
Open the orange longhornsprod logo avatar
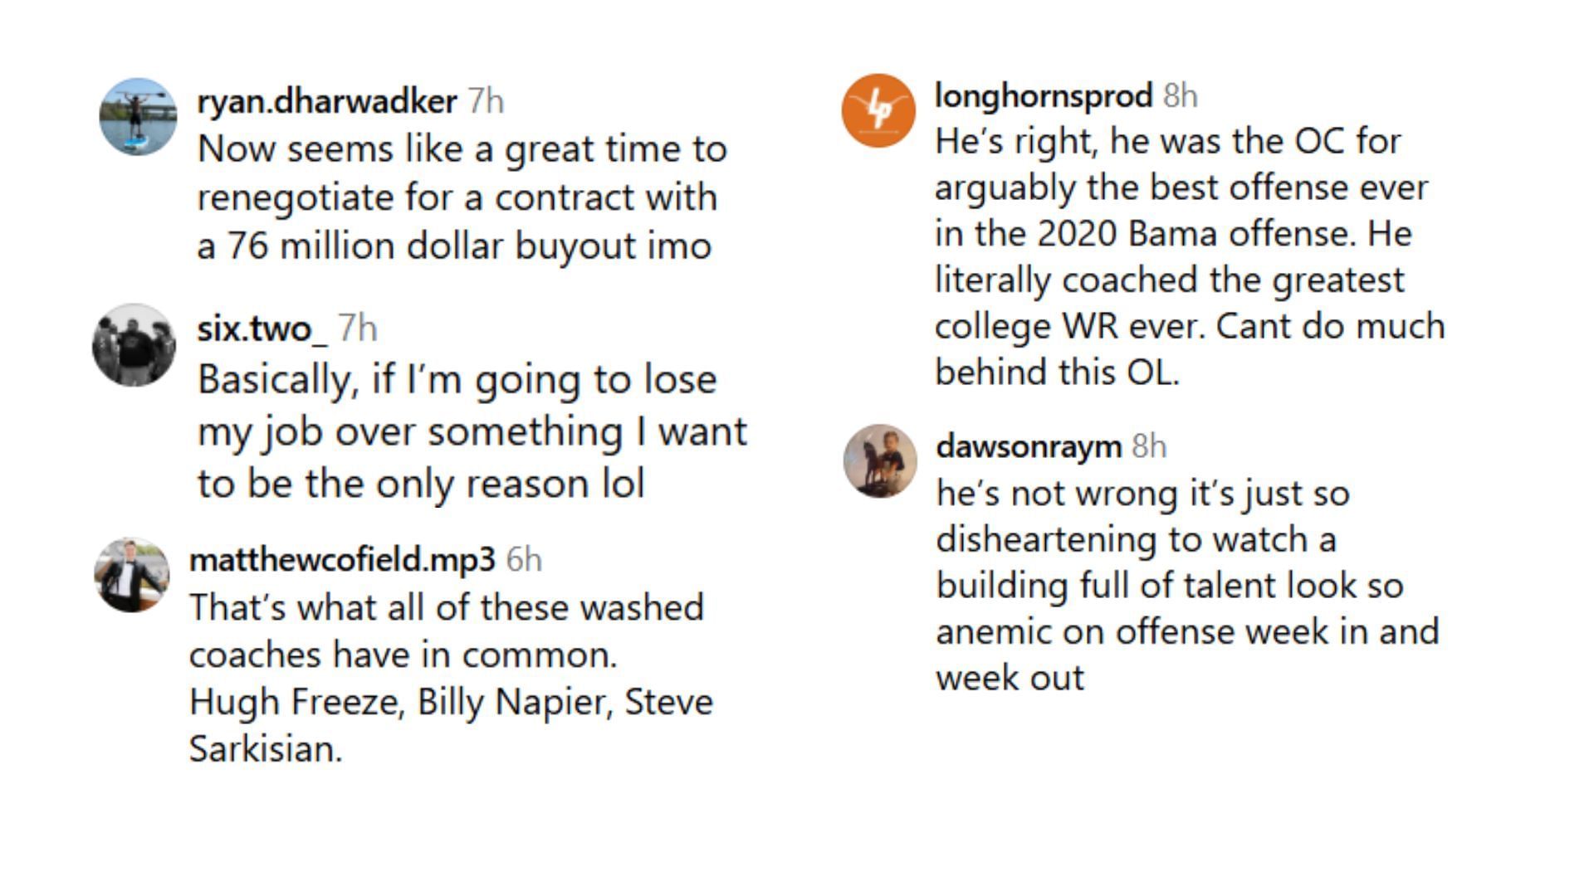tap(878, 110)
